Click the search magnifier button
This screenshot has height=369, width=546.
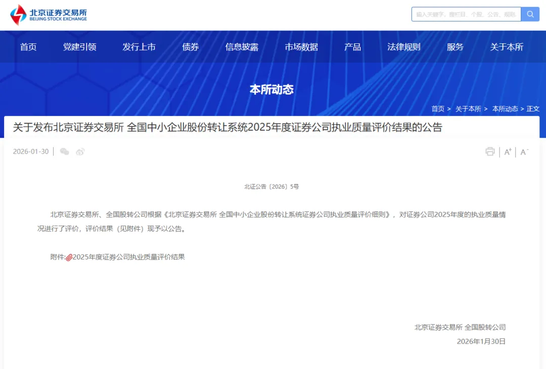[x=530, y=14]
